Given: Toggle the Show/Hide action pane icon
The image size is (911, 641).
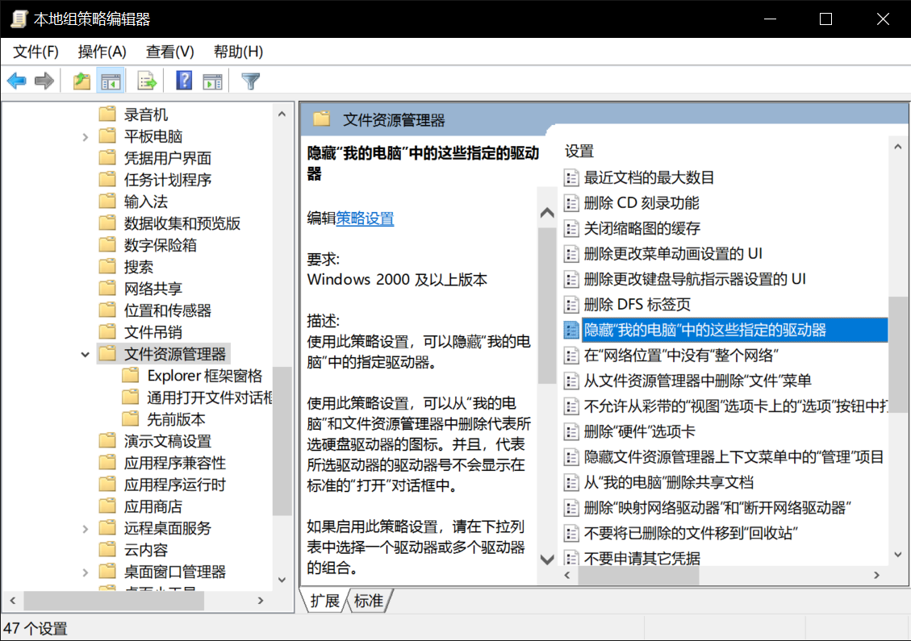Looking at the screenshot, I should pyautogui.click(x=213, y=81).
